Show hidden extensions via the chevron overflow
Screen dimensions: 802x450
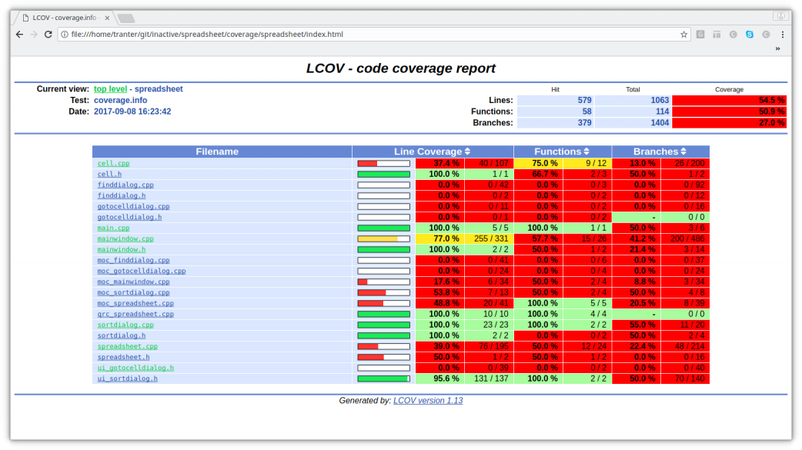pos(777,48)
